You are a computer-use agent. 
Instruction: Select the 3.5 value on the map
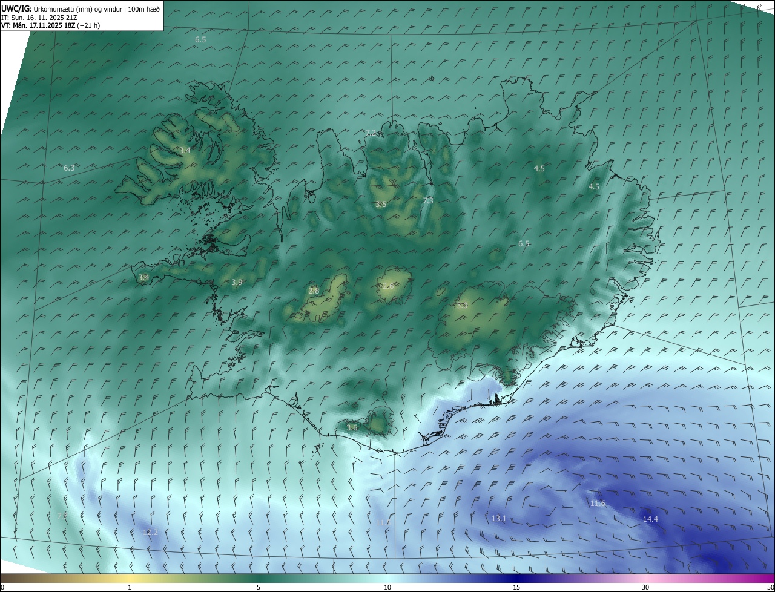381,205
